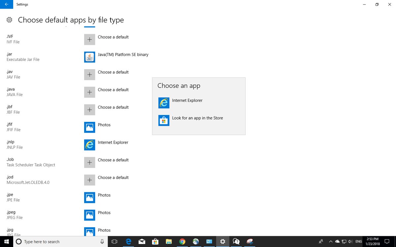This screenshot has width=396, height=247.
Task: Click the plus icon for .jod file
Action: (89, 180)
